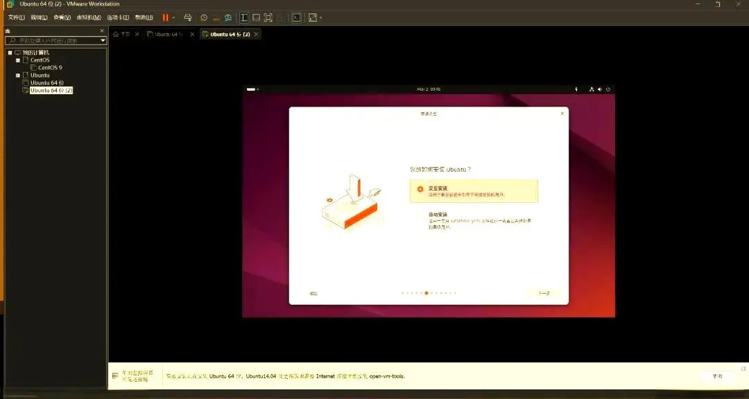Viewport: 749px width, 399px height.
Task: Switch to the first Ubuntu 64 tab
Action: 170,35
